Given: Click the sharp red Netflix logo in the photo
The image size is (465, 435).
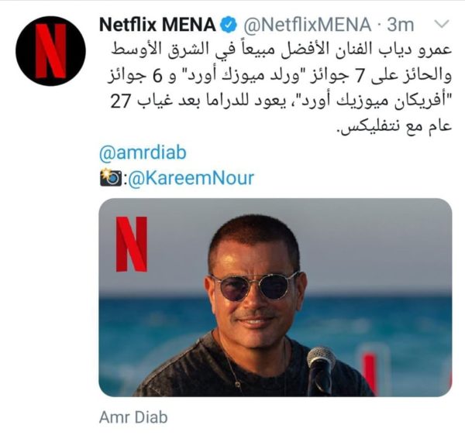Looking at the screenshot, I should point(132,244).
